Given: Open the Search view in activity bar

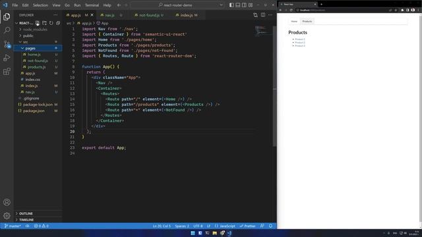Looking at the screenshot, I should (x=7, y=30).
